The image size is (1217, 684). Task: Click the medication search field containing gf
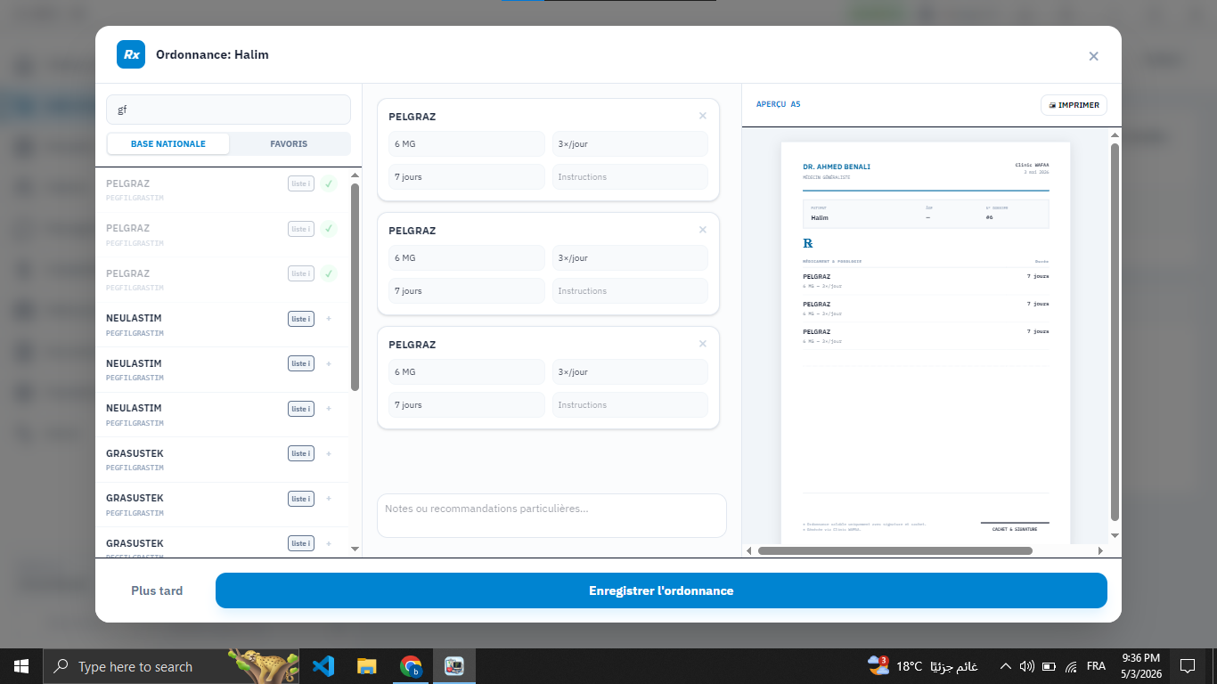pyautogui.click(x=228, y=110)
